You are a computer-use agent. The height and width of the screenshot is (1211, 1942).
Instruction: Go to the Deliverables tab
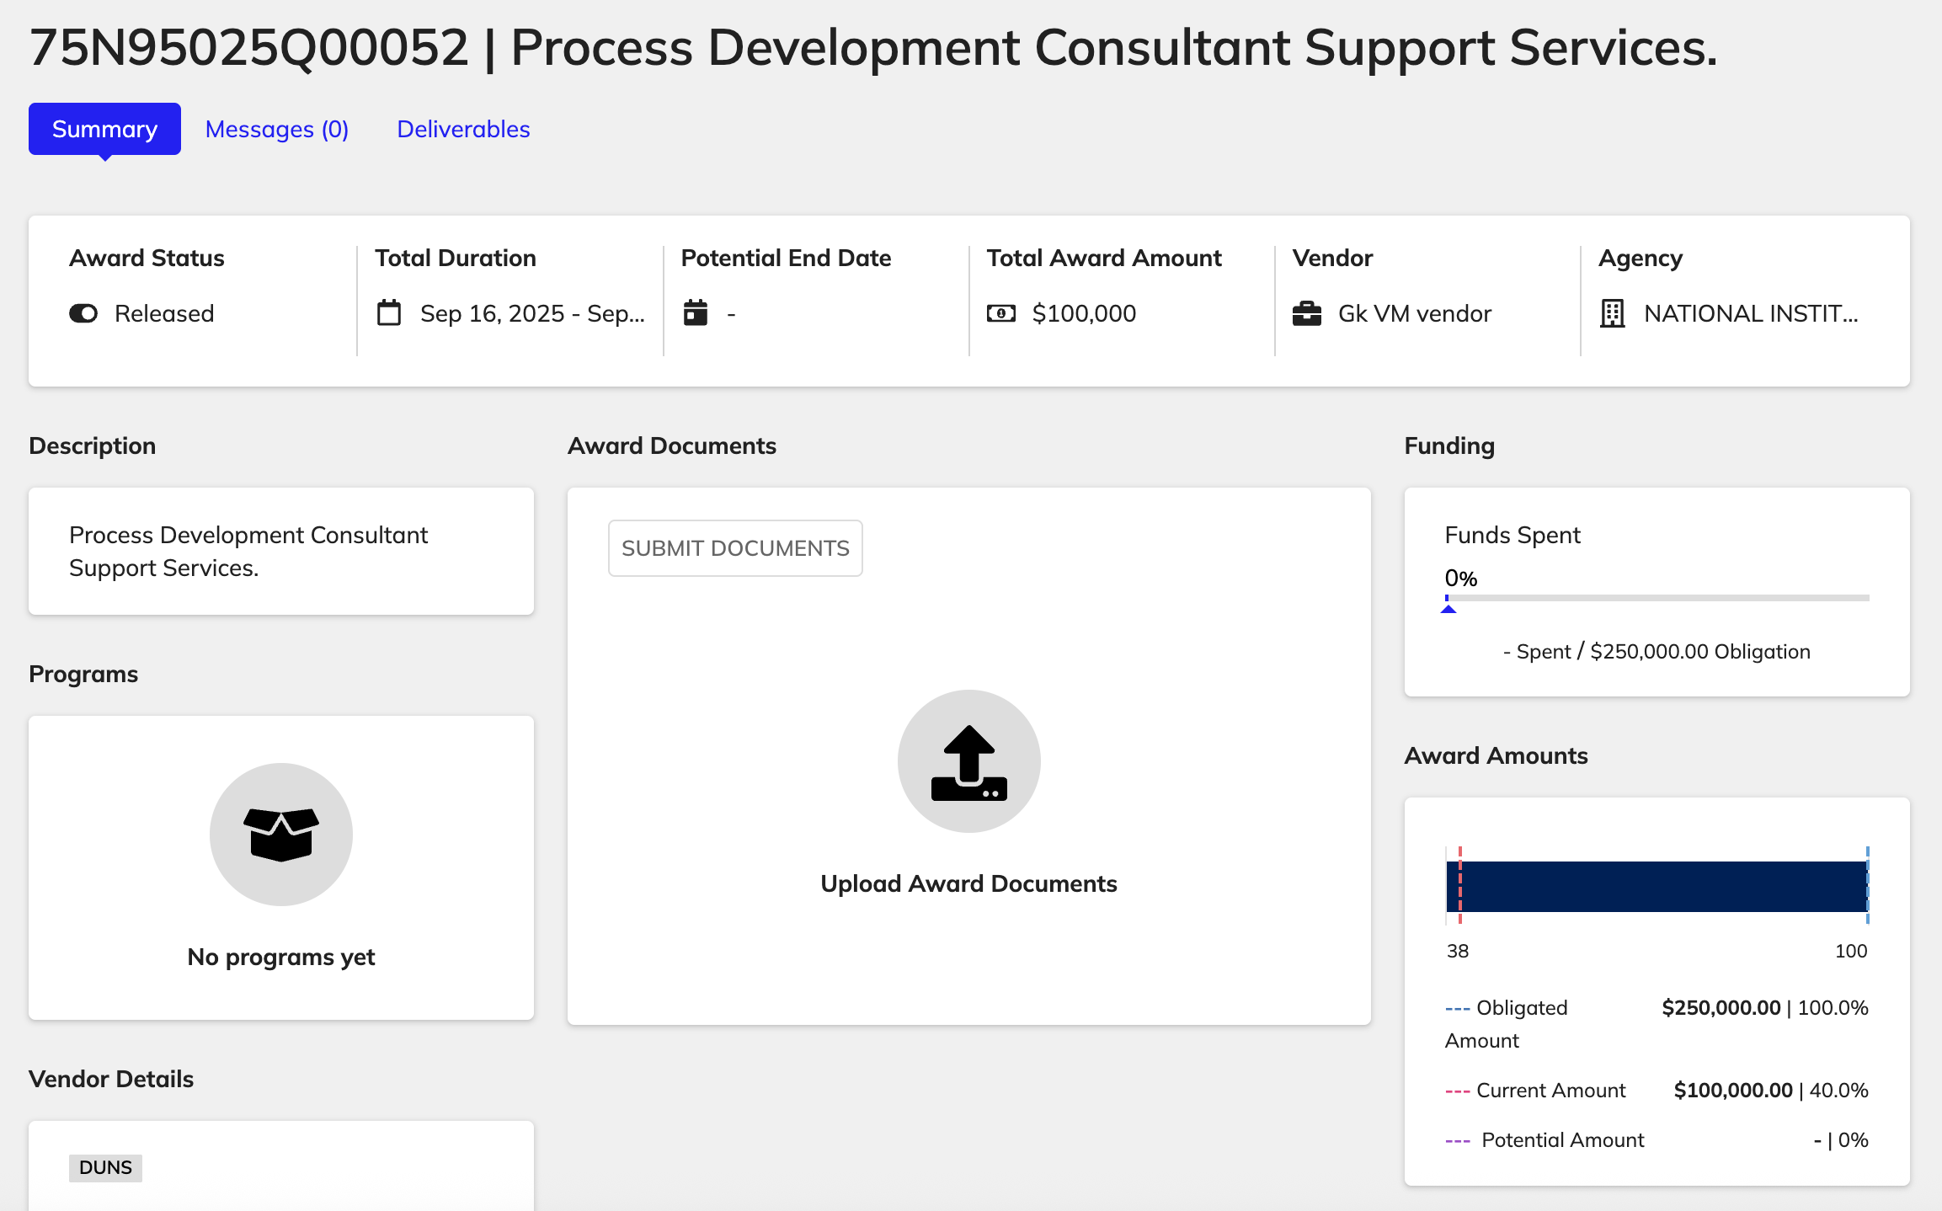coord(463,129)
